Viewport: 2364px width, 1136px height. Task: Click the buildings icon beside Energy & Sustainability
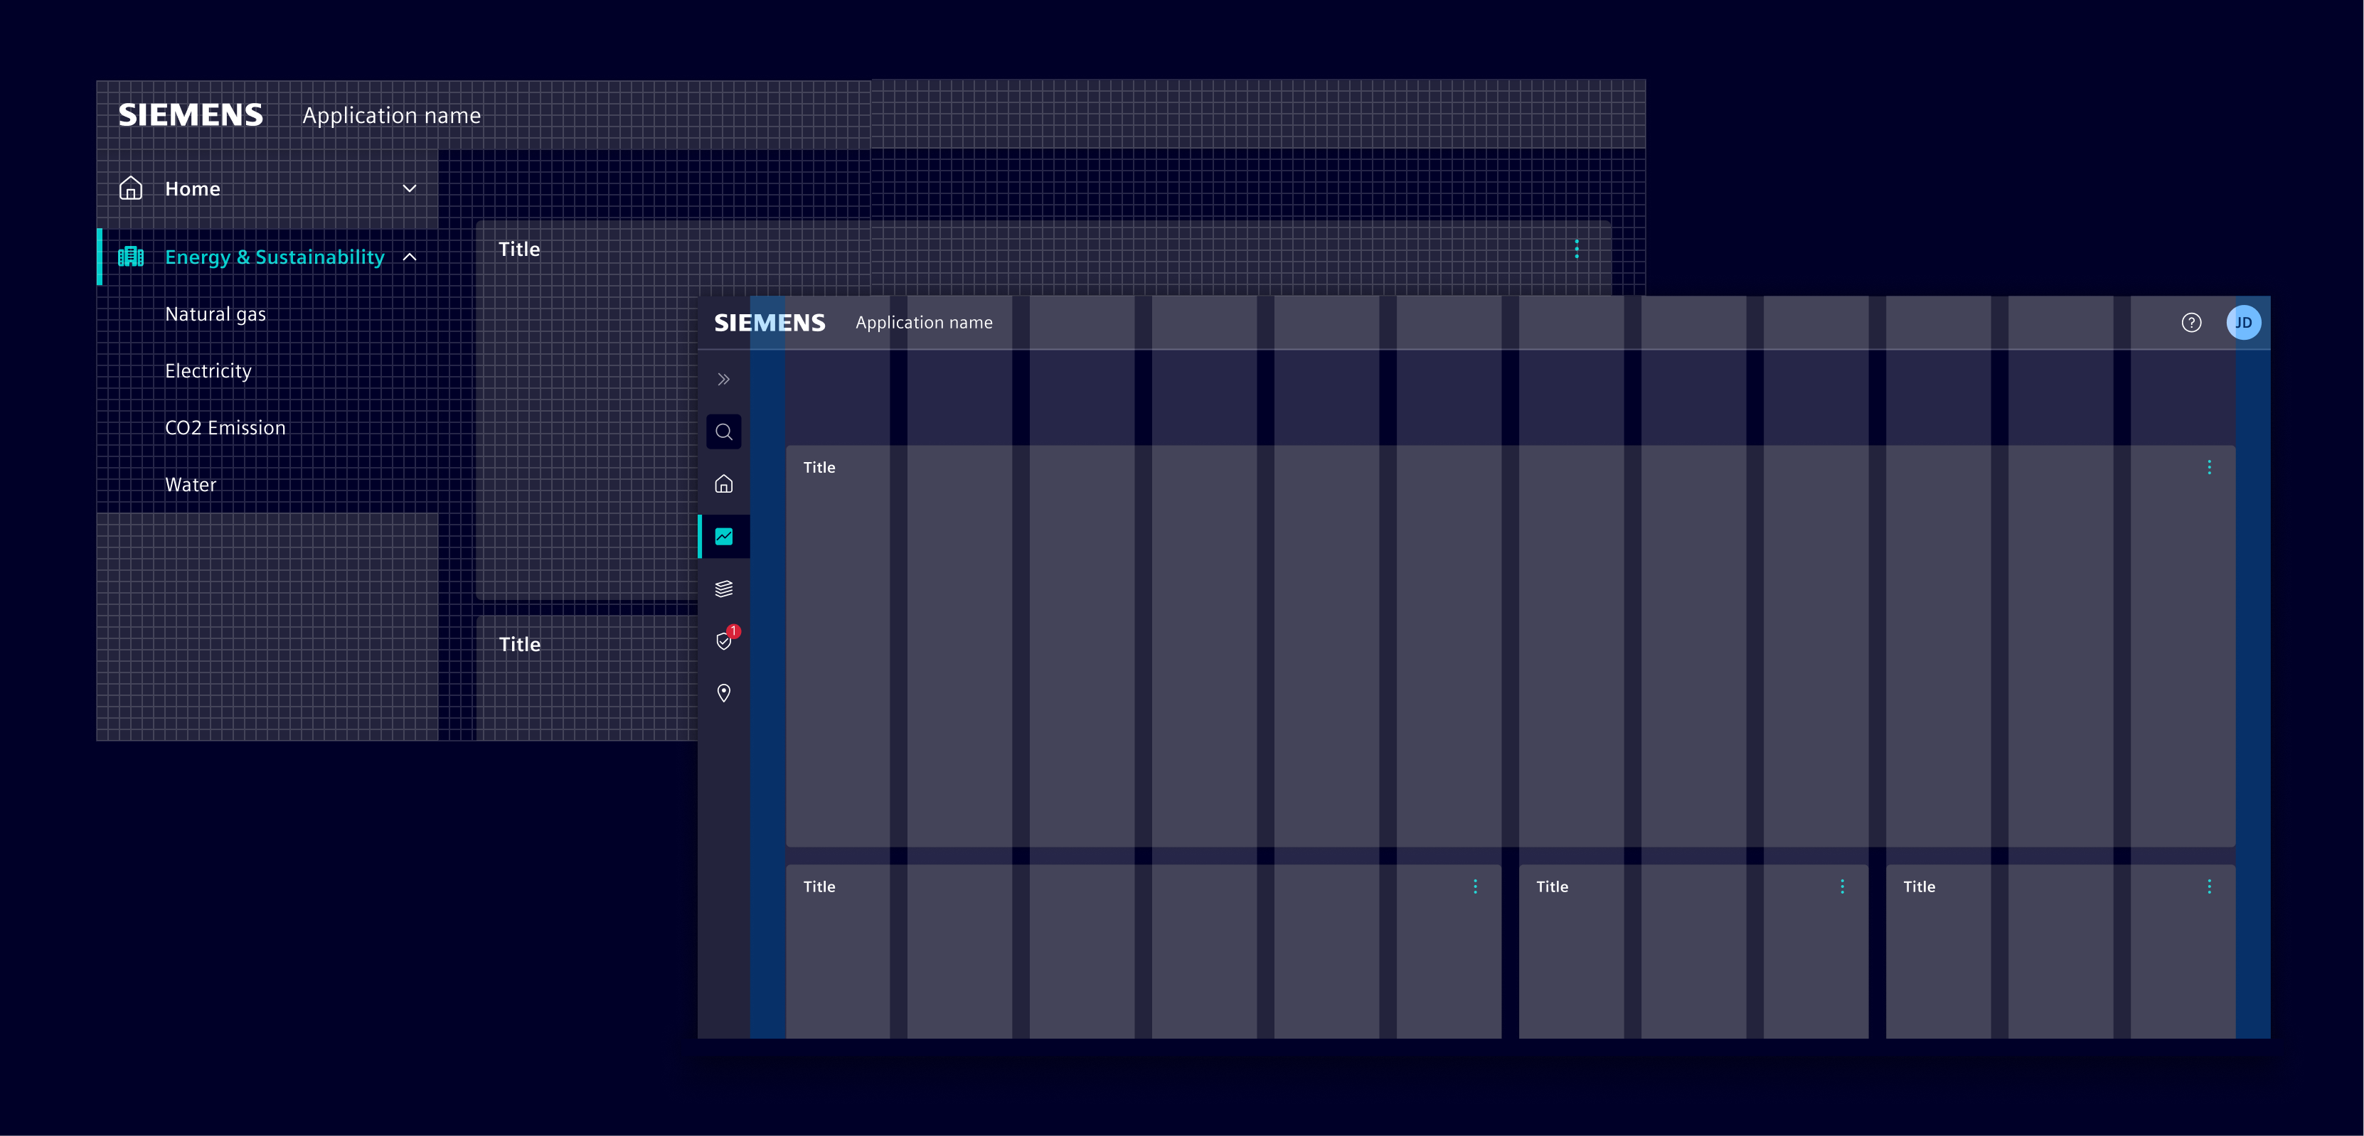130,257
